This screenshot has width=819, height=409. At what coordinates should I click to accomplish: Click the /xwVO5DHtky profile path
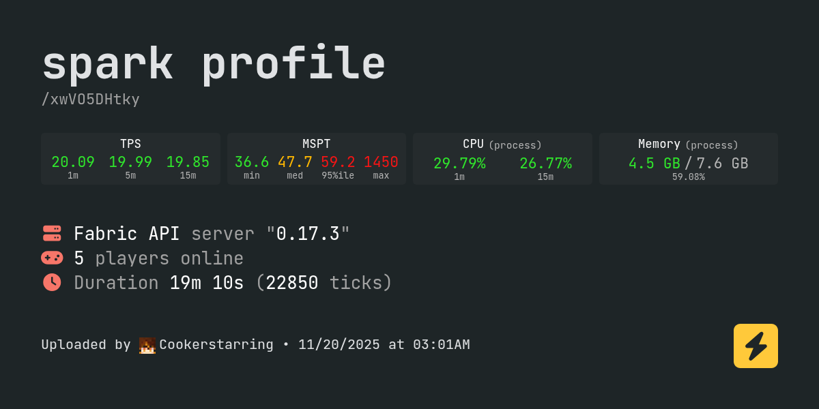[90, 100]
